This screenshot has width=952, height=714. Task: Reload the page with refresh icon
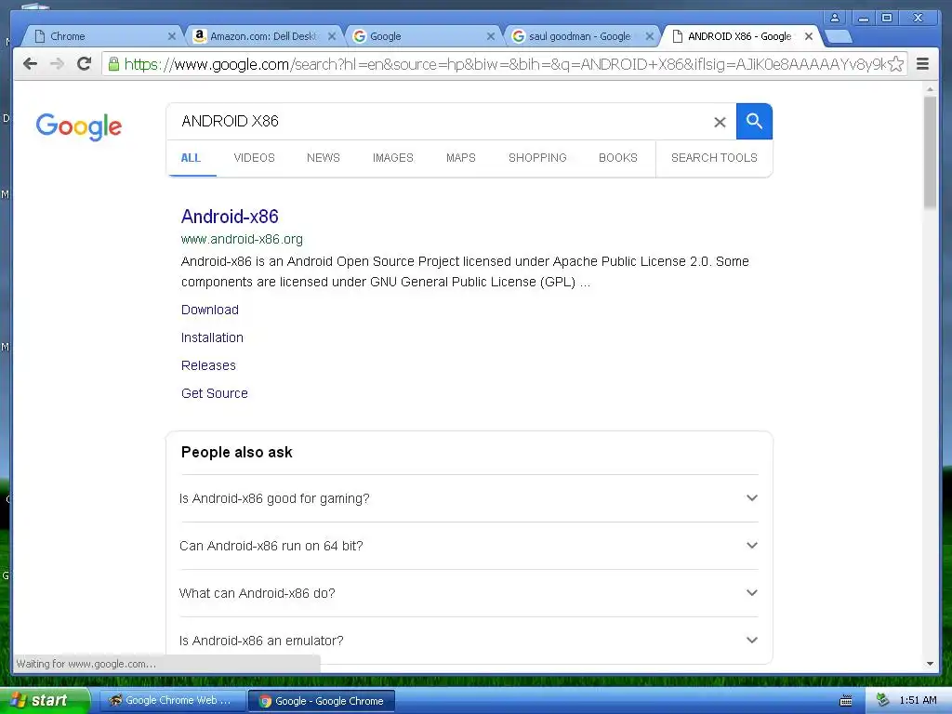point(84,64)
